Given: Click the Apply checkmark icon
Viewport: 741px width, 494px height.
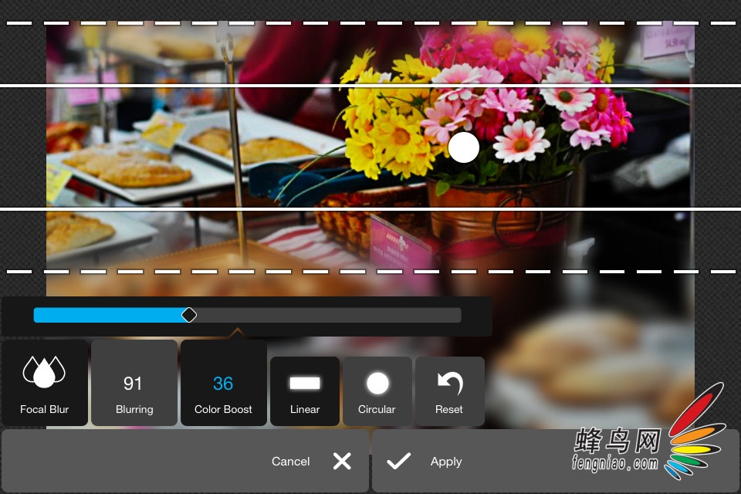Looking at the screenshot, I should coord(398,461).
